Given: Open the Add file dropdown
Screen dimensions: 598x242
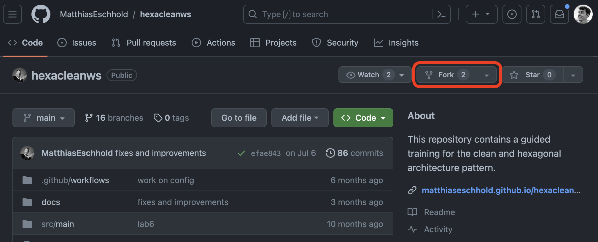Looking at the screenshot, I should (x=300, y=118).
